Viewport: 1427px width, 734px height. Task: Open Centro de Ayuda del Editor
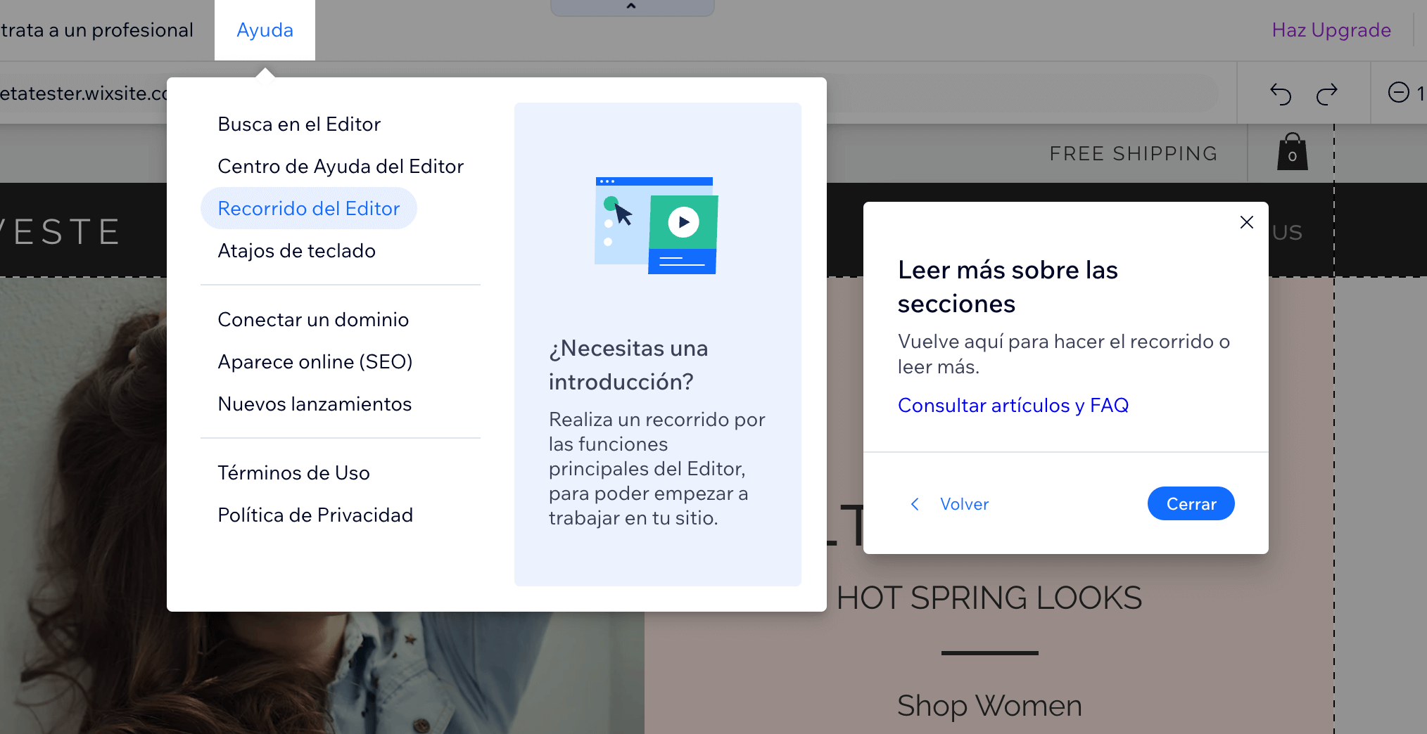pos(341,167)
